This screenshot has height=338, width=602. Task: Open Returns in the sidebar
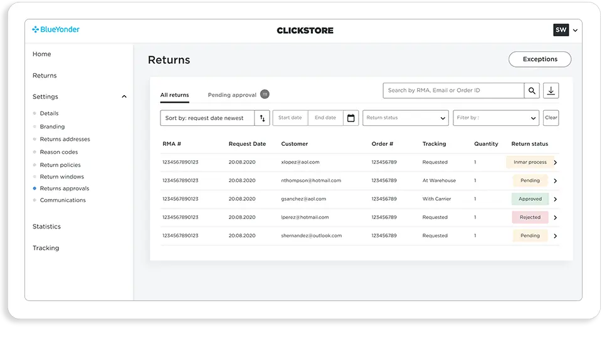pyautogui.click(x=45, y=76)
